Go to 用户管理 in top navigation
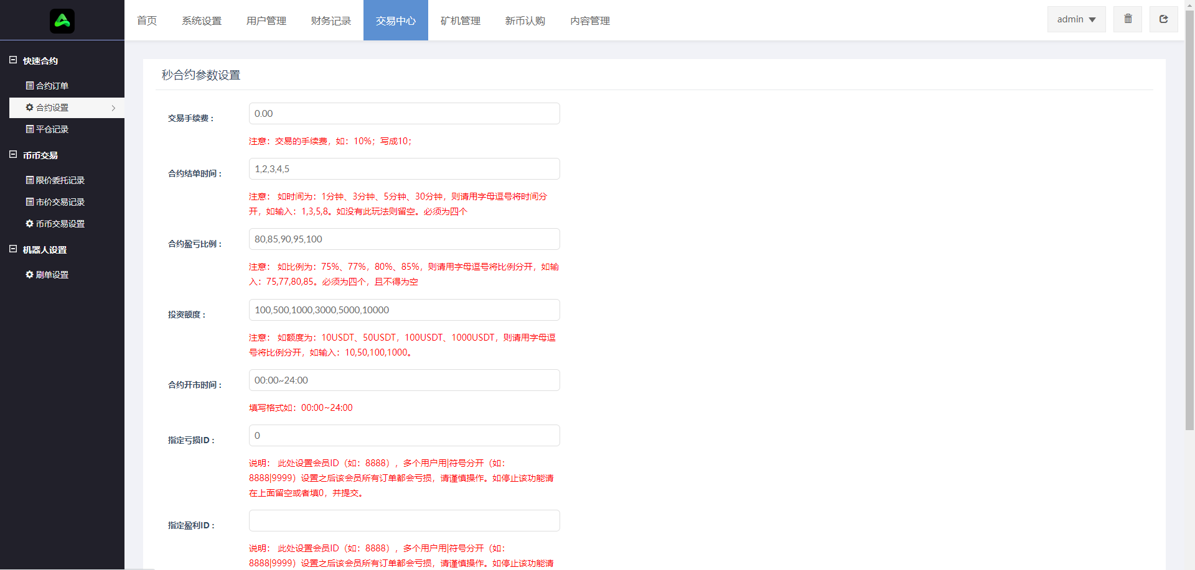The height and width of the screenshot is (570, 1195). click(266, 21)
